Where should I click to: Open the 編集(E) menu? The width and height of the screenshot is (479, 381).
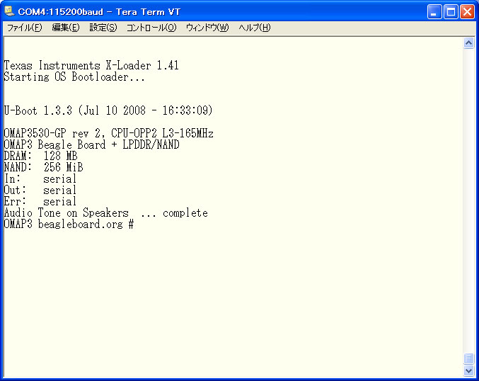point(66,28)
